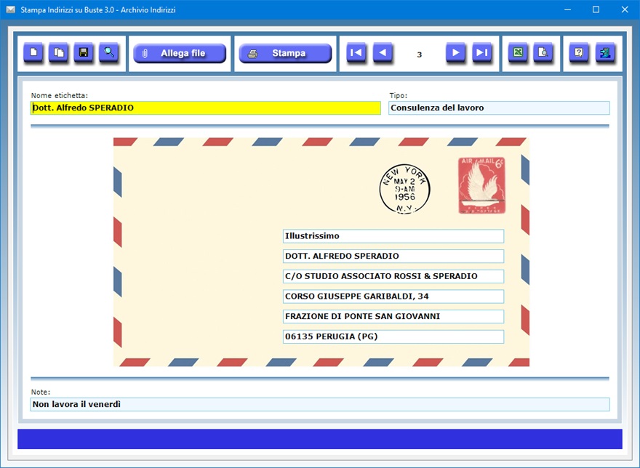Click the envelope app icon in title bar

click(11, 9)
